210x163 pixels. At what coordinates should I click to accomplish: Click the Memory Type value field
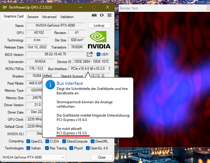tap(34, 90)
